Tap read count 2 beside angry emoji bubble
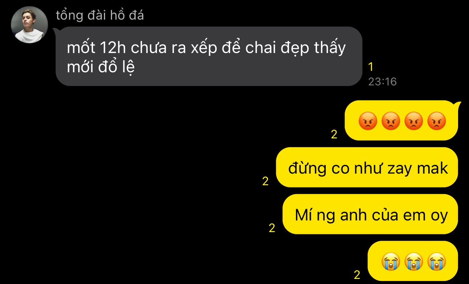 pos(334,135)
